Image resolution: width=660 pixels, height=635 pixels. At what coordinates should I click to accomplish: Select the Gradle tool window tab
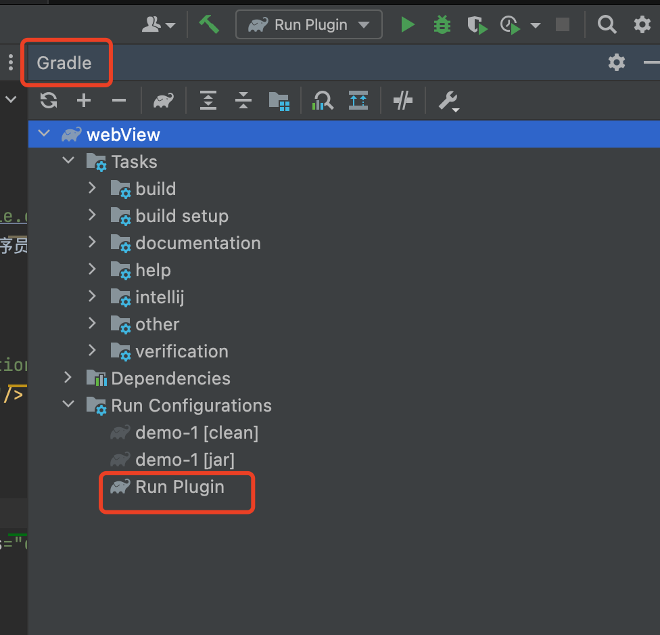coord(64,63)
